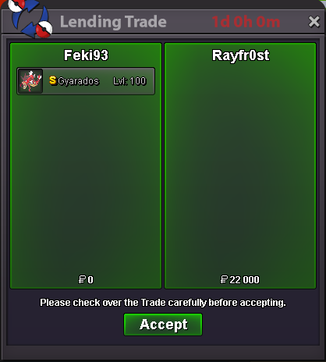The width and height of the screenshot is (326, 362).
Task: Click the Gyarados name label
Action: click(x=78, y=81)
